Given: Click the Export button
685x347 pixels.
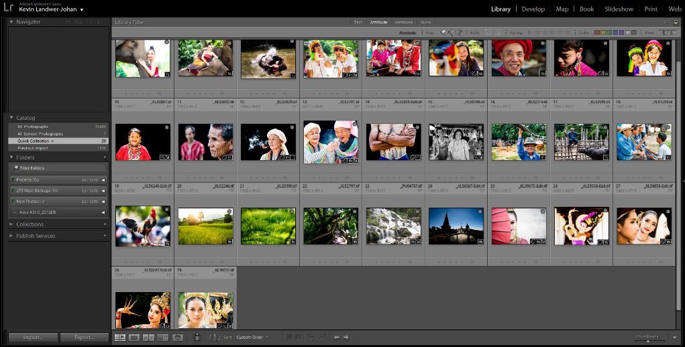Looking at the screenshot, I should (84, 337).
